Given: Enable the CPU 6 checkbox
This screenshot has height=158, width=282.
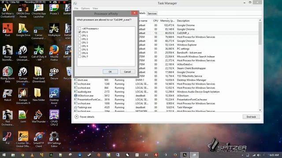Looking at the screenshot, I should pyautogui.click(x=79, y=53).
